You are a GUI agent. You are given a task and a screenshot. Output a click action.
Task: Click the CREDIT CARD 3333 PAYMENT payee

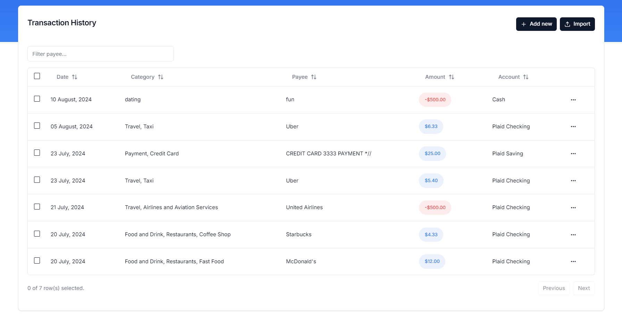coord(328,154)
